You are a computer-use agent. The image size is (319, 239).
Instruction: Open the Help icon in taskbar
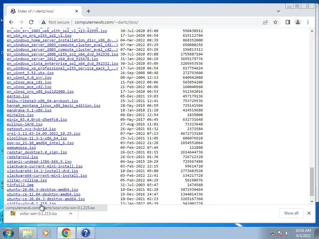tap(85, 233)
